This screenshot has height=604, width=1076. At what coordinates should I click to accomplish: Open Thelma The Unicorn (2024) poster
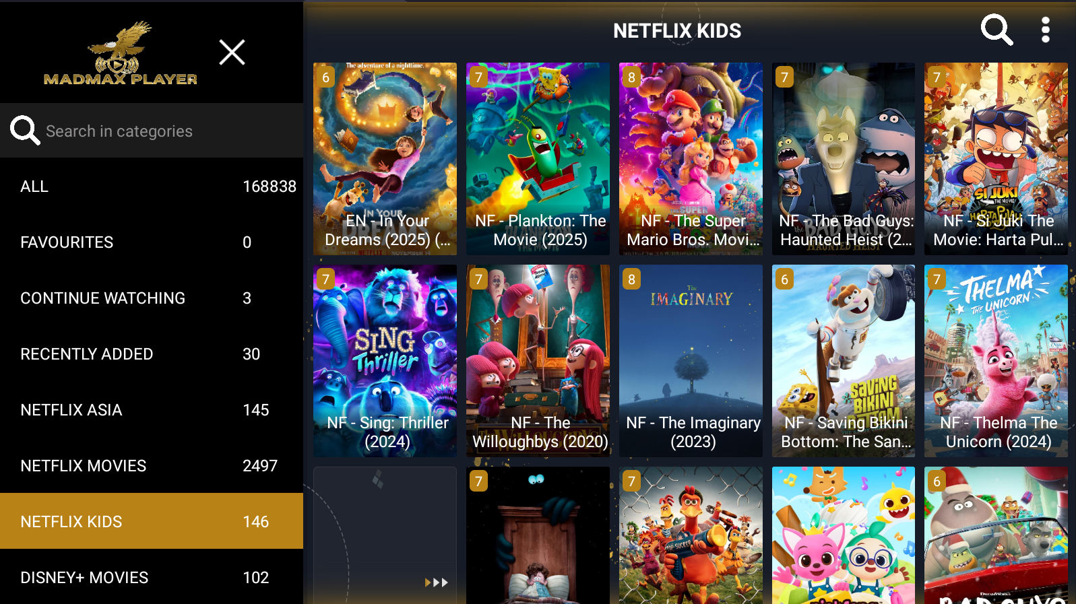click(996, 361)
